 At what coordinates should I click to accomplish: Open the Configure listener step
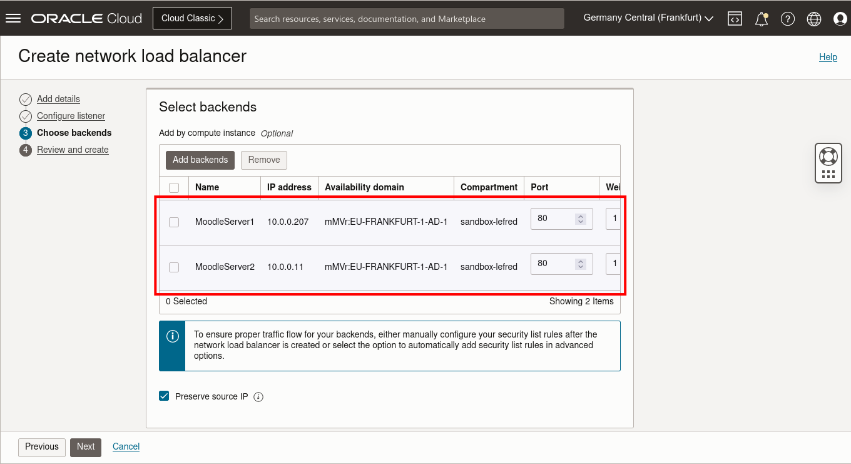(x=70, y=116)
